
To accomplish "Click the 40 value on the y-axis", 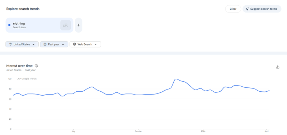I will tap(10, 109).
